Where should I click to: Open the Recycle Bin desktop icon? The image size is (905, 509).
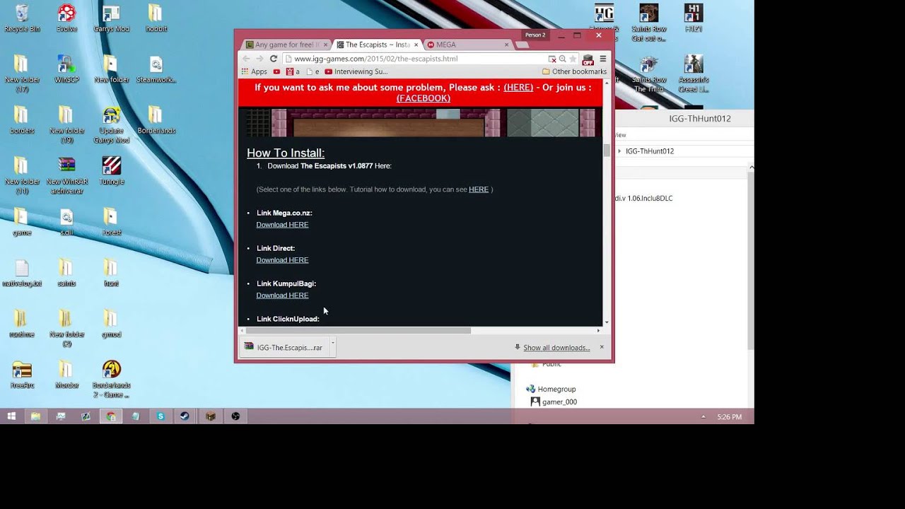[22, 18]
